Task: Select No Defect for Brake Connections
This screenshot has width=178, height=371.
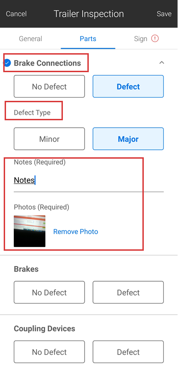Action: click(49, 87)
